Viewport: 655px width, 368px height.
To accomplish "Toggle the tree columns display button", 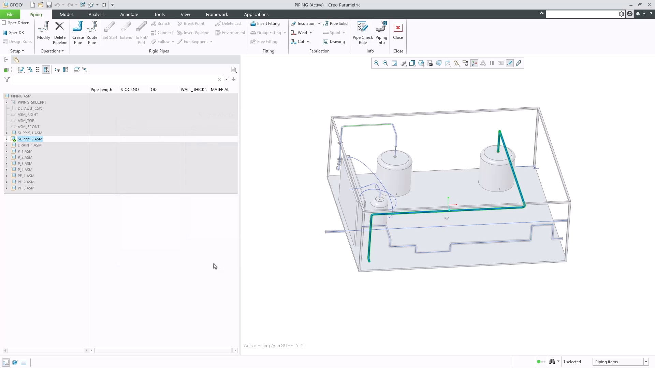I will coord(46,70).
